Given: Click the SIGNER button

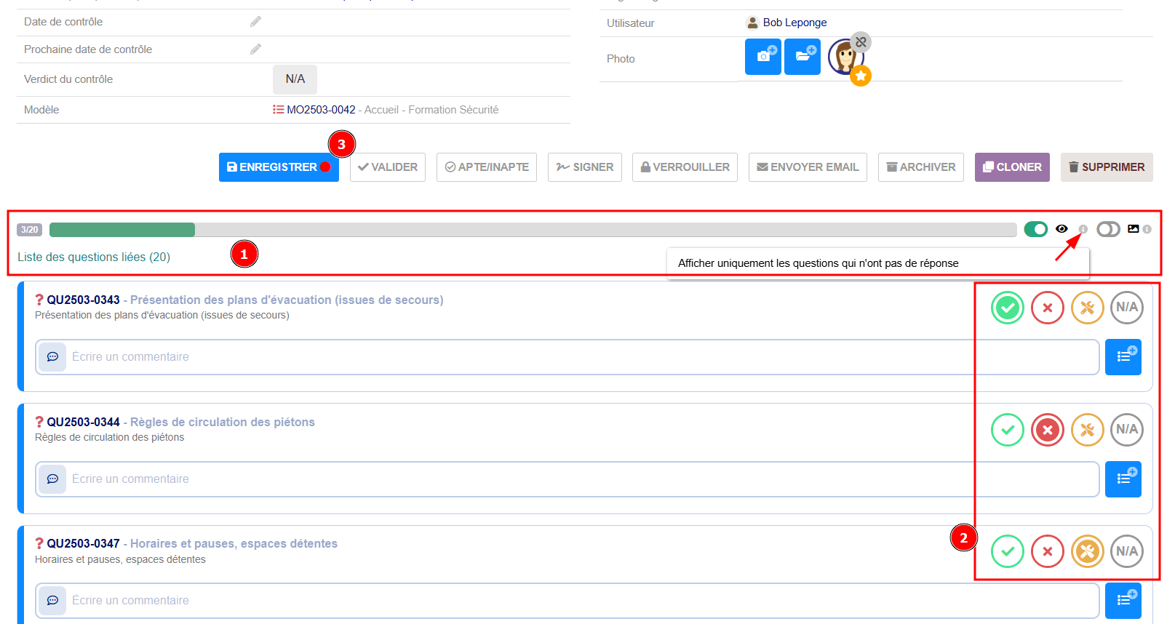Looking at the screenshot, I should point(585,167).
